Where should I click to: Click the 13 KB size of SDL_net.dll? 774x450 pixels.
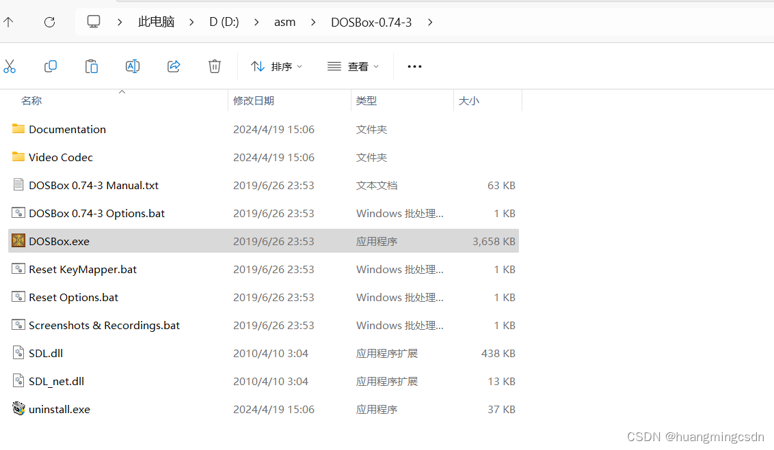tap(501, 382)
